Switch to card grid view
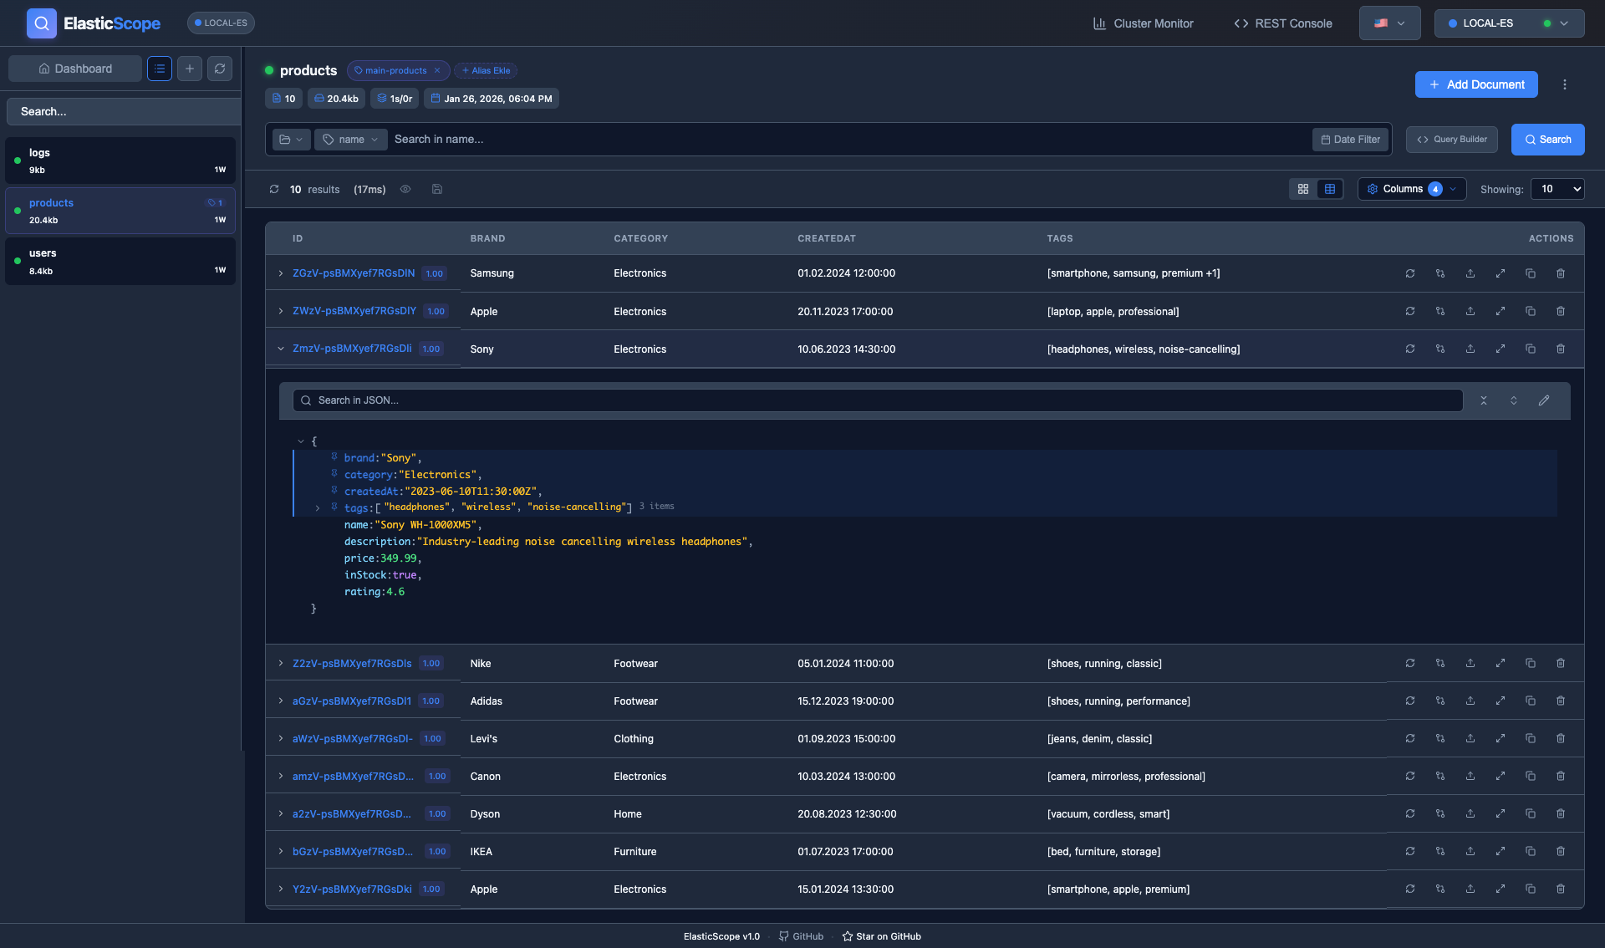 coord(1302,189)
